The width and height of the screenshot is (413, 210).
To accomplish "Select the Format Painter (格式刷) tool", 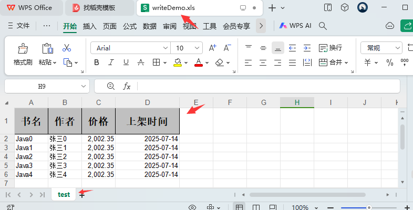I will [23, 54].
